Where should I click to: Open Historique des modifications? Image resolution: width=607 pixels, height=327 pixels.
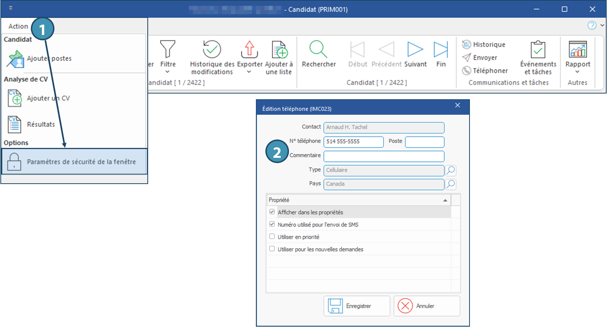pyautogui.click(x=212, y=50)
